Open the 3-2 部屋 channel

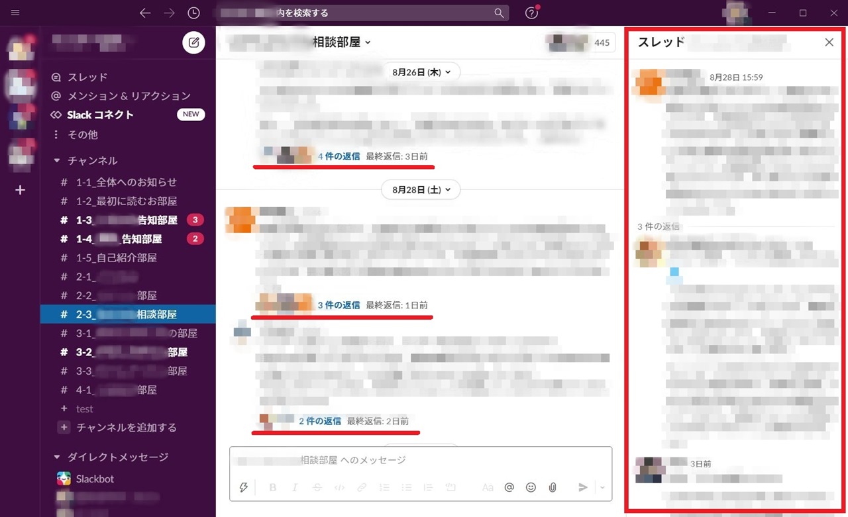[x=128, y=352]
